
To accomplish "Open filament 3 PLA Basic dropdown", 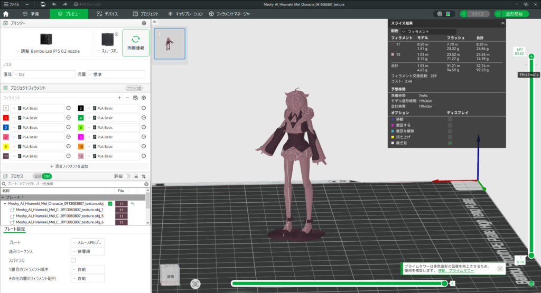I will (38, 118).
